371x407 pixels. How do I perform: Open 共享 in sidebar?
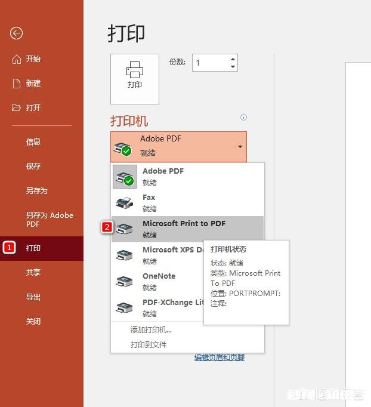(33, 272)
